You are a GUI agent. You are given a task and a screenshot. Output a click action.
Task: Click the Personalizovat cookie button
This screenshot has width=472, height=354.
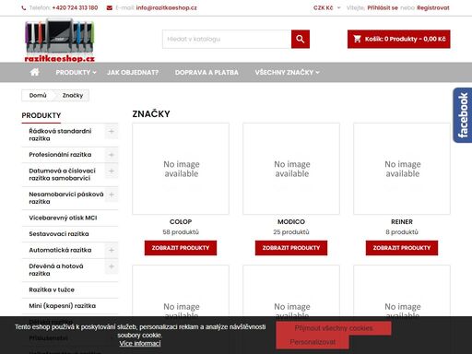click(x=313, y=342)
